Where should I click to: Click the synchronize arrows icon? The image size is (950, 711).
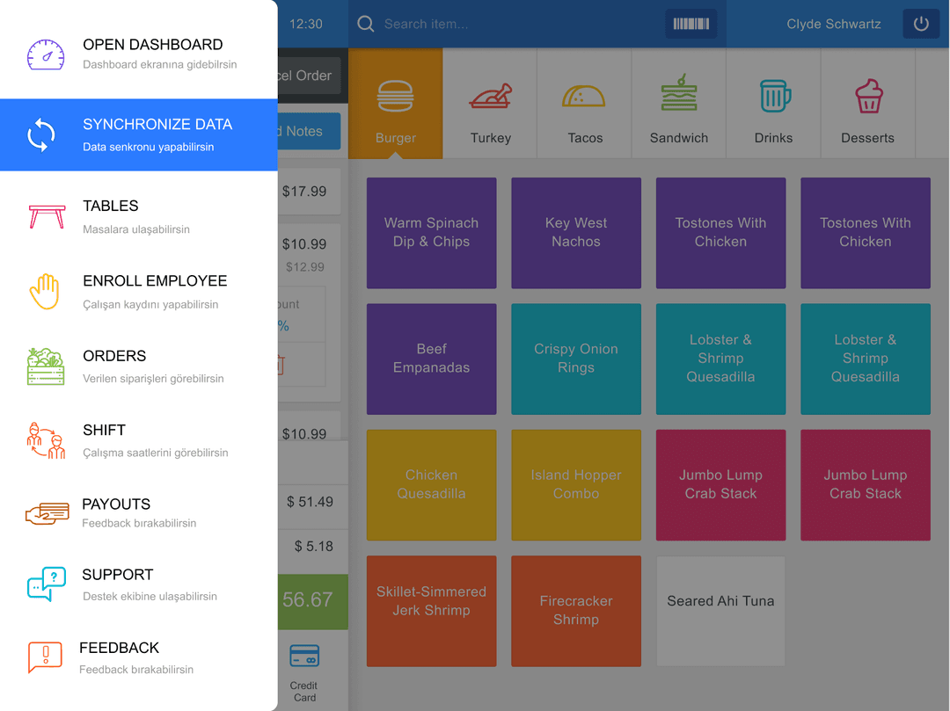[x=41, y=135]
